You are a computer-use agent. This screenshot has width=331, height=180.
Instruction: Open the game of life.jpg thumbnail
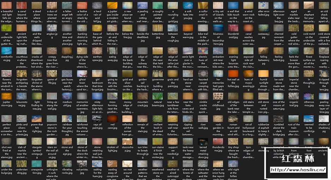(52, 74)
